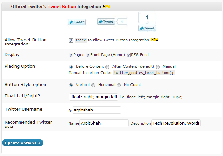This screenshot has width=223, height=156.
Task: Click the 'Recommended Twitter user' label
Action: coord(28,124)
